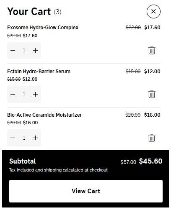Open the Exosome Hydro-Glow Complex product link
The height and width of the screenshot is (210, 171).
(x=43, y=28)
